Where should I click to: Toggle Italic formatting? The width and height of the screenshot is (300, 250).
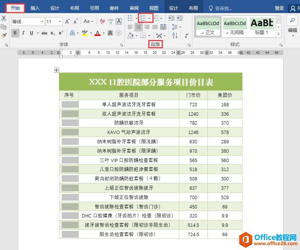pyautogui.click(x=23, y=33)
